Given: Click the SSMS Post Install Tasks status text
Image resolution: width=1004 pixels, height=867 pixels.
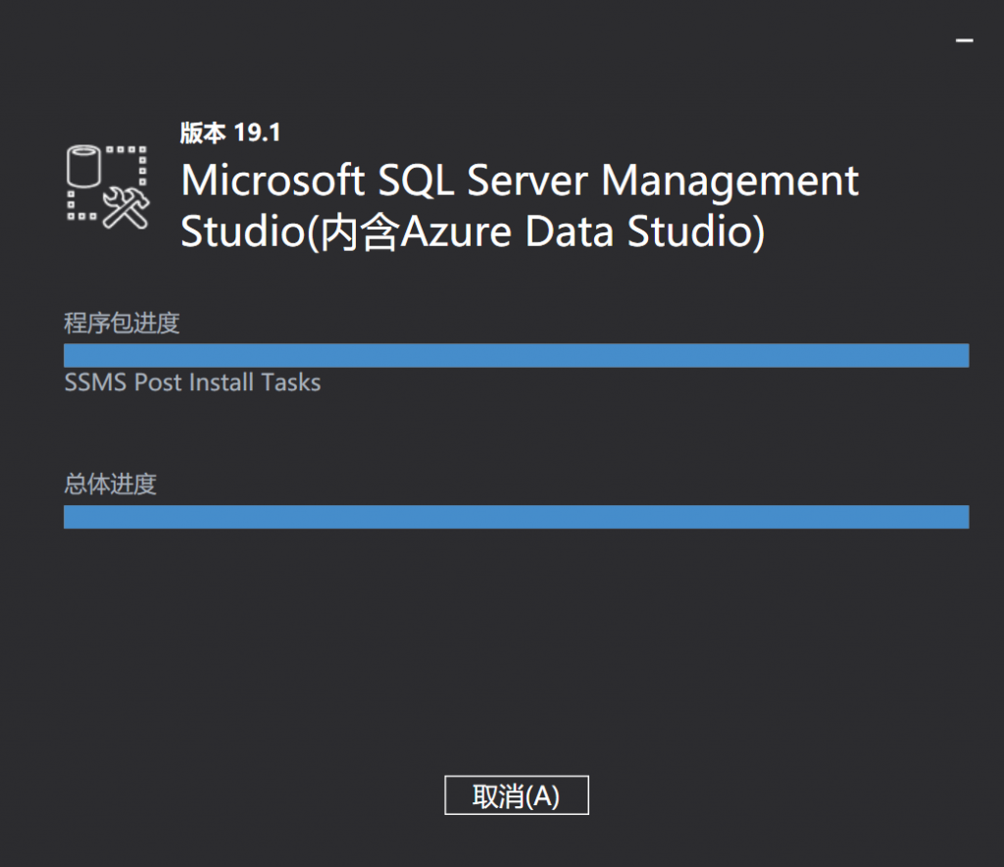Looking at the screenshot, I should [192, 382].
